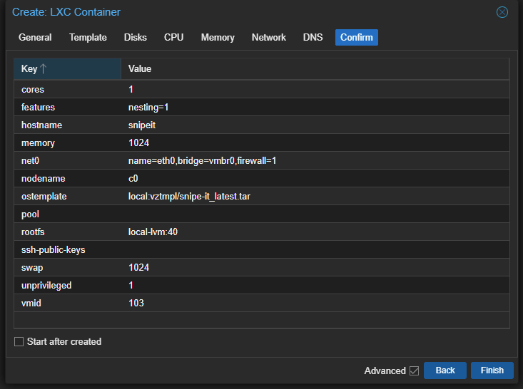Go to the Disks tab
The image size is (523, 389).
(136, 37)
